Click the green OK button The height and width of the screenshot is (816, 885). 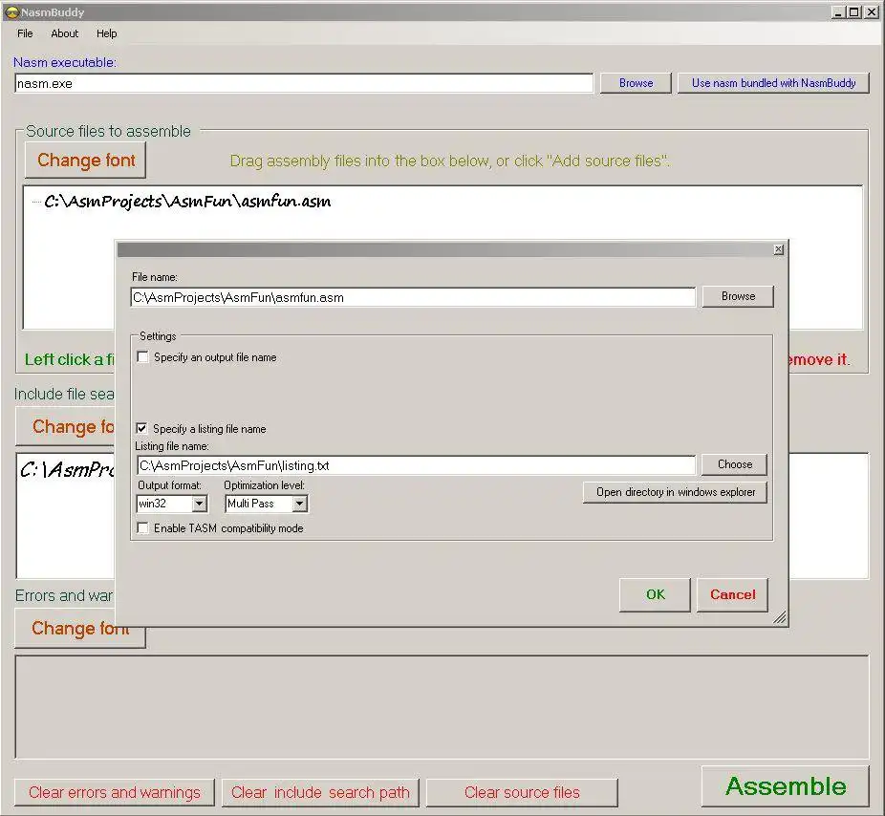tap(655, 594)
